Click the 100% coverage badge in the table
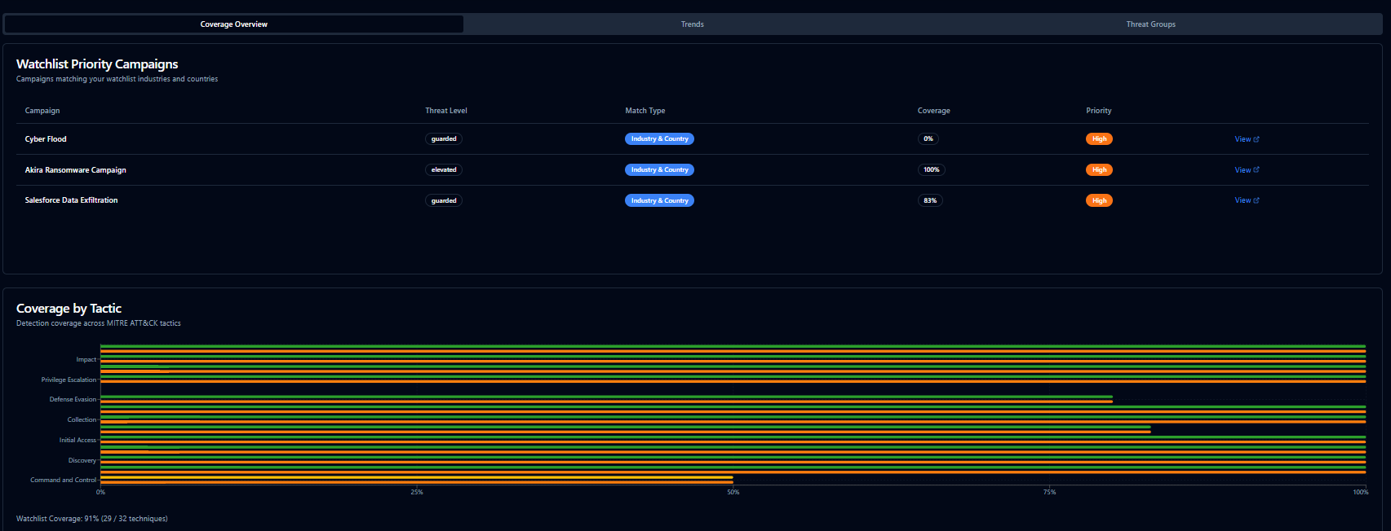The image size is (1391, 531). click(x=932, y=170)
